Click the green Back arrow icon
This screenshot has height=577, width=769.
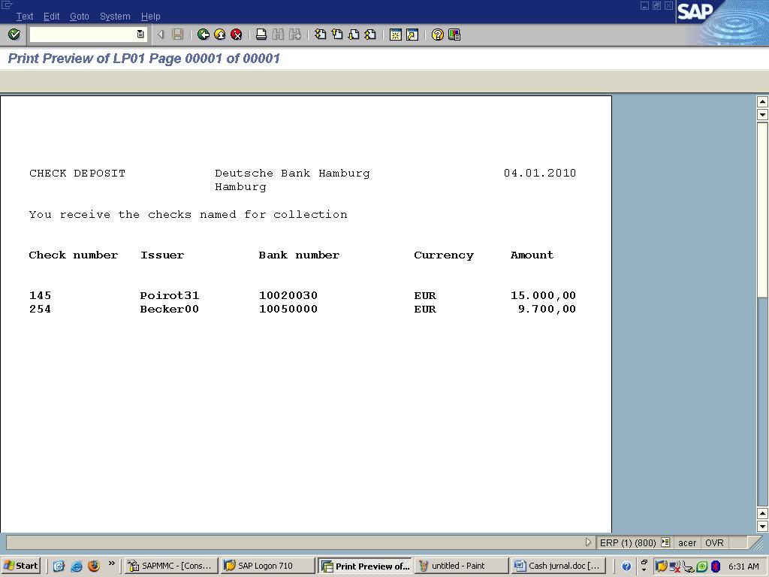click(x=203, y=35)
